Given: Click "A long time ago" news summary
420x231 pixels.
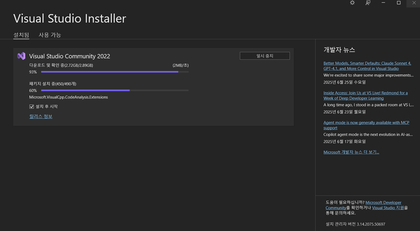Looking at the screenshot, I should (x=368, y=105).
